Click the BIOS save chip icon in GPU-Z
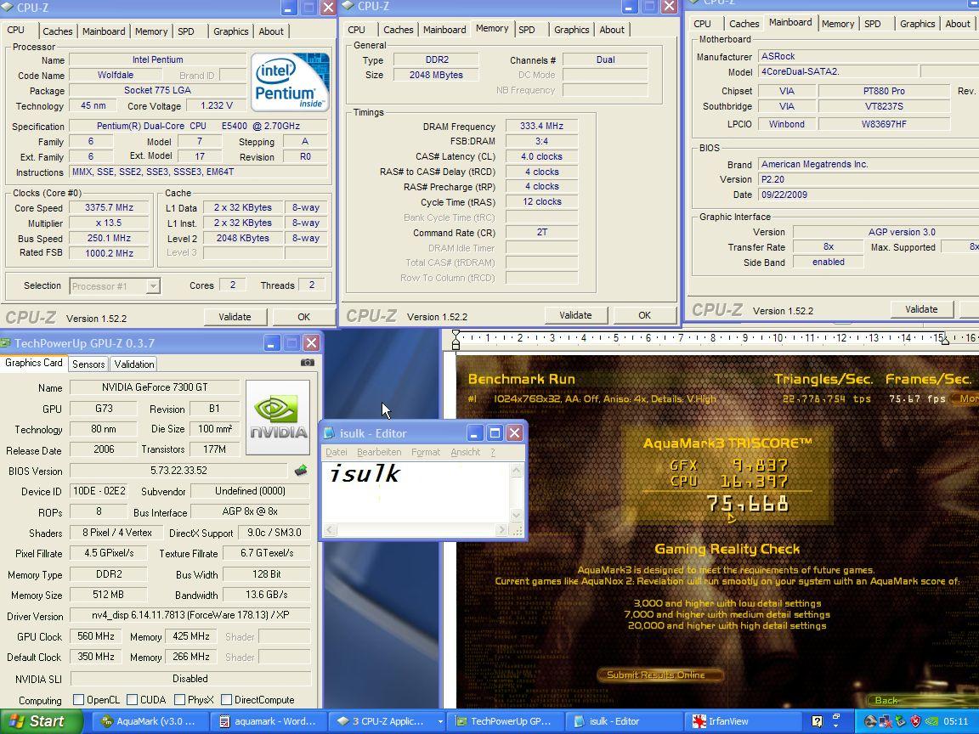Screen dimensions: 979x734 point(301,470)
